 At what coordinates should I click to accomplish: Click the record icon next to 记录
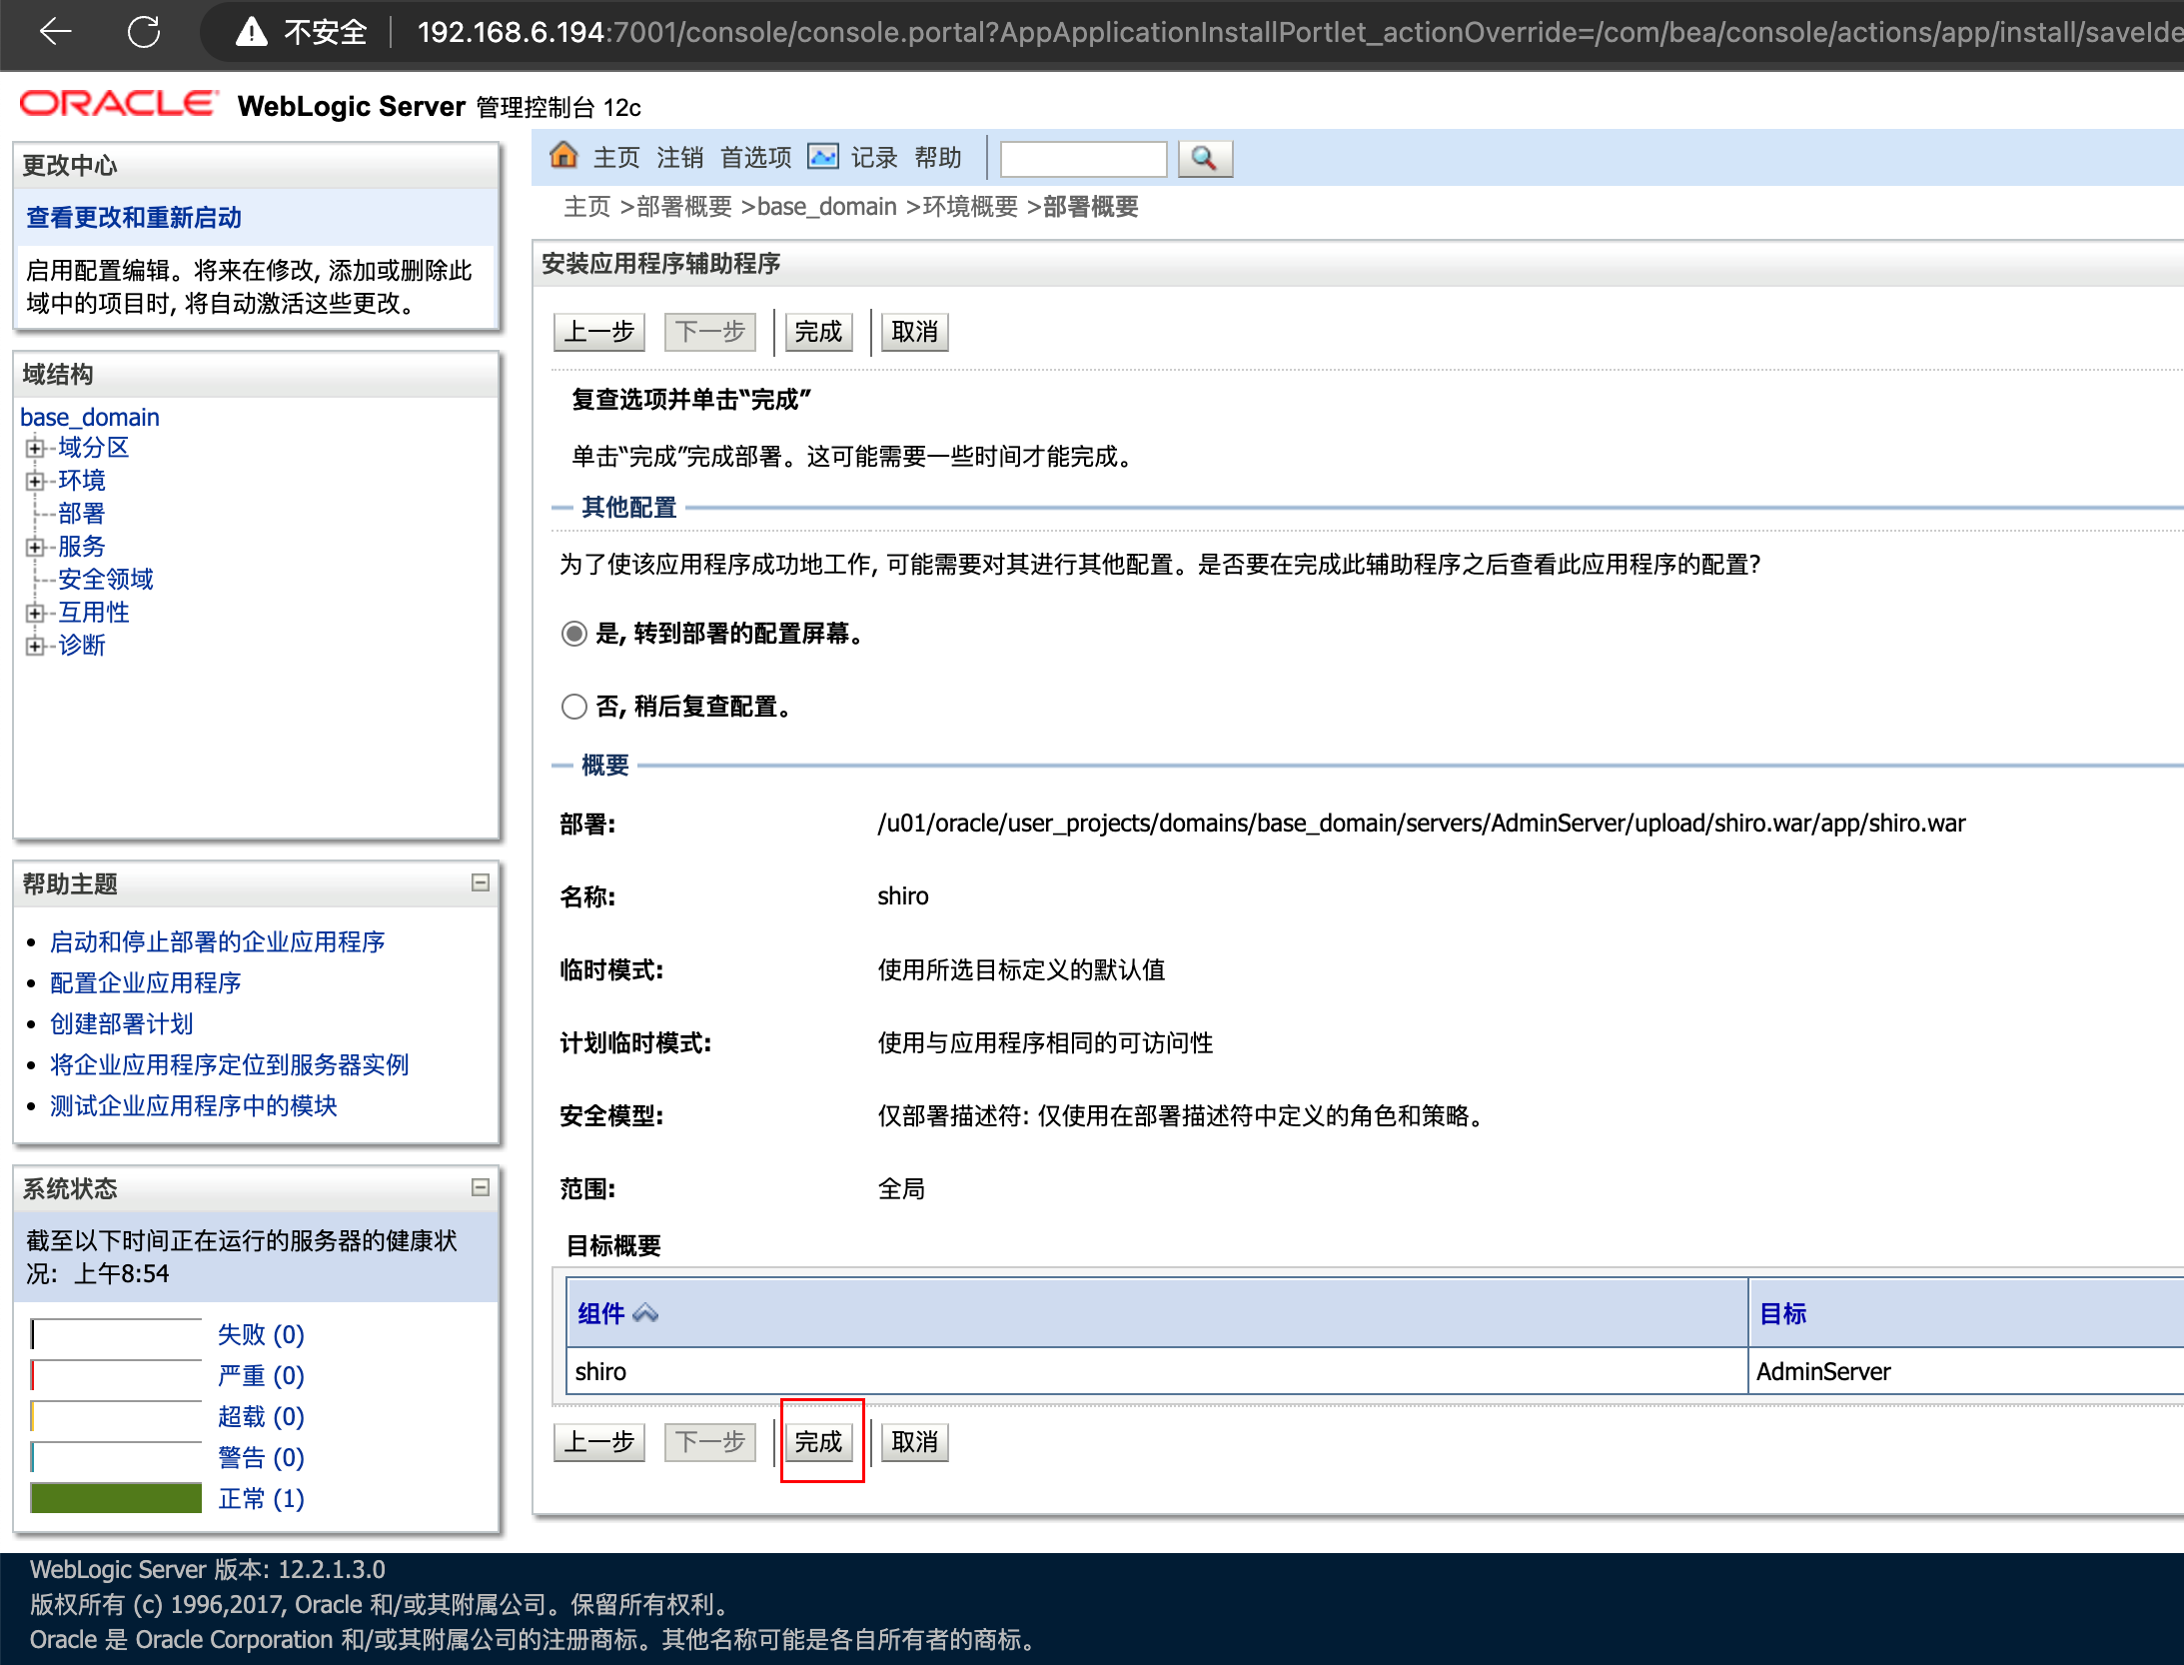822,157
